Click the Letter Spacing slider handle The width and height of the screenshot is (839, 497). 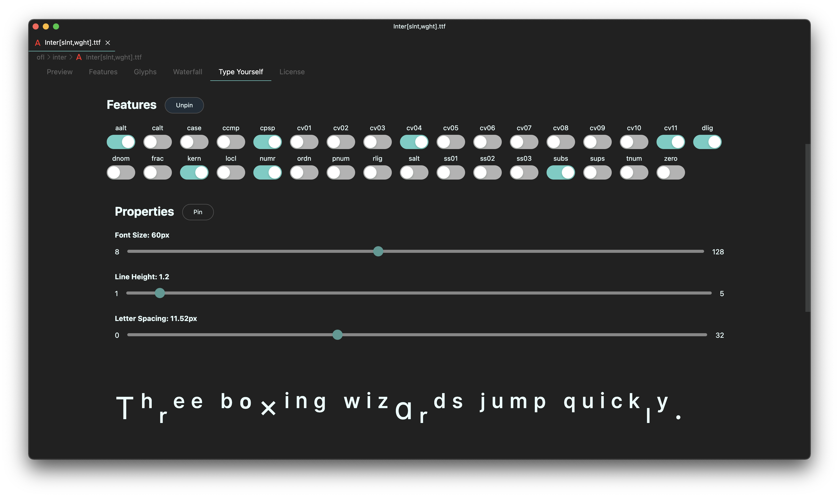(338, 334)
